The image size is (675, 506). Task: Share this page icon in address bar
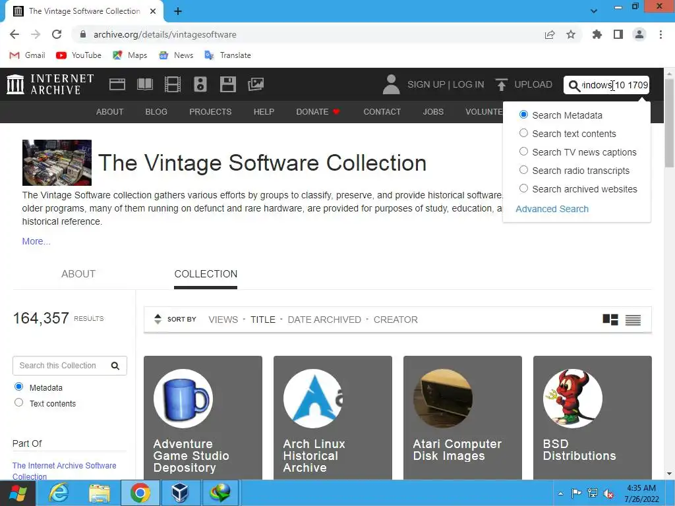point(549,34)
